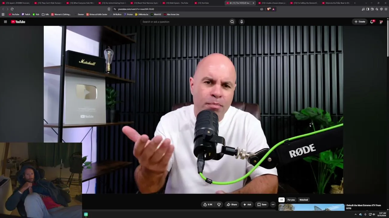Viewport: 389px width, 218px height.
Task: Switch to the What Everyone Gets Wrong tab
Action: coord(80,3)
